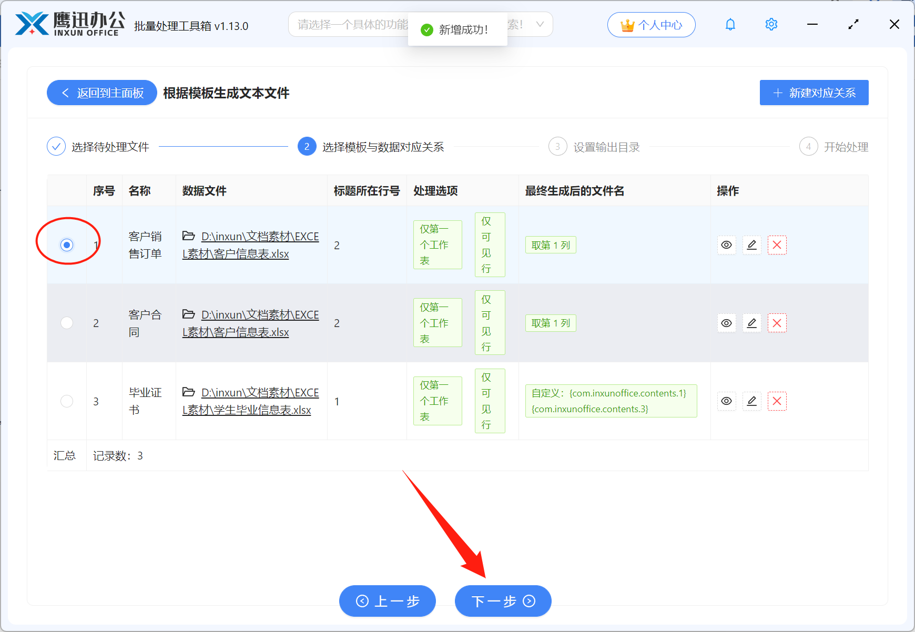
Task: Open 学生毕业信息表.xlsx file path link
Action: click(250, 402)
